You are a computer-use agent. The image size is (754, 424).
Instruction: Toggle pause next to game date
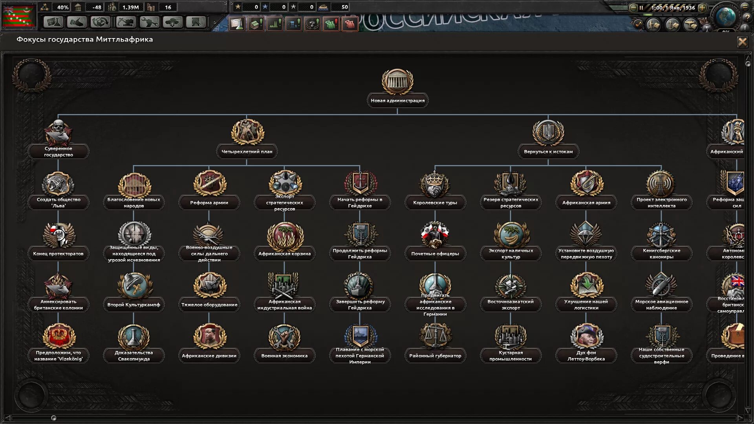click(x=641, y=7)
